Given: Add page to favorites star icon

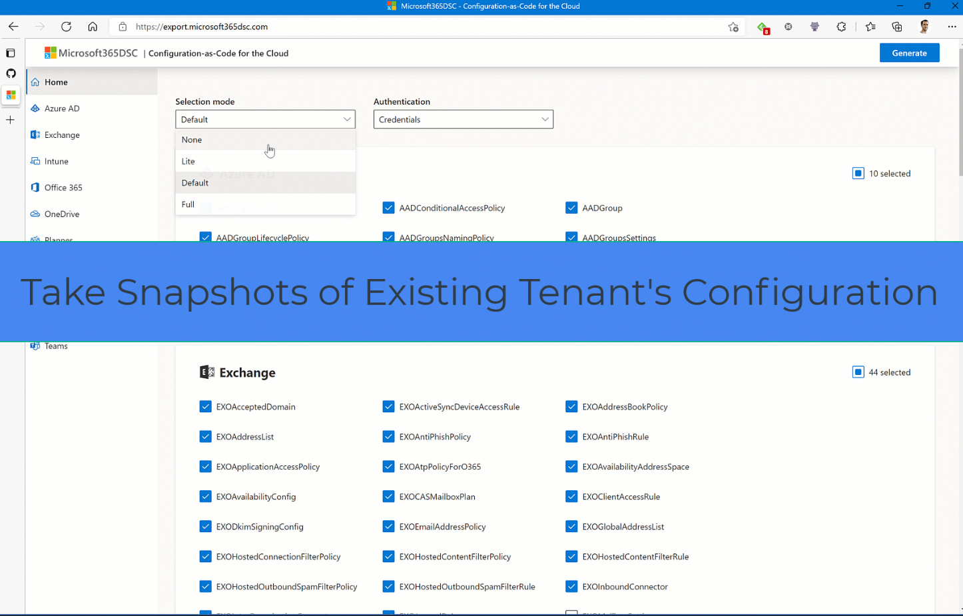Looking at the screenshot, I should click(x=733, y=27).
